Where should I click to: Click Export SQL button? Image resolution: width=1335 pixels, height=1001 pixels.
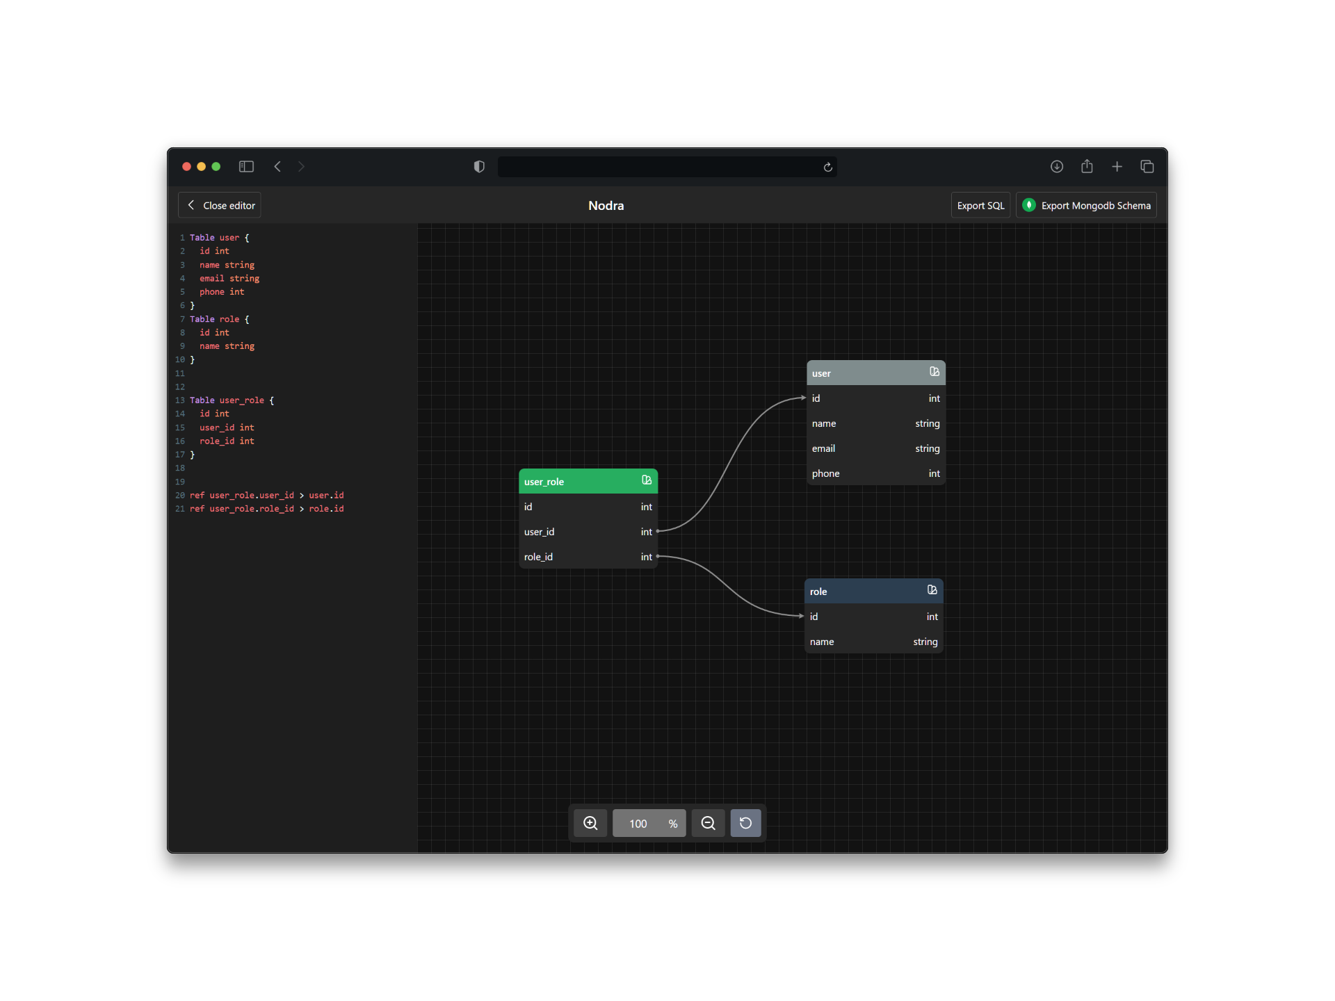tap(980, 206)
